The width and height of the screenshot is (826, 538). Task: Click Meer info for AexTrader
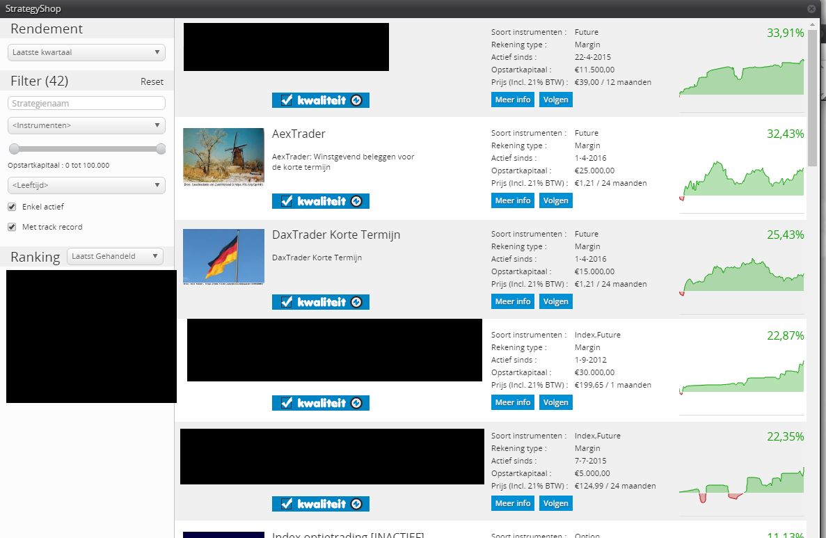513,200
